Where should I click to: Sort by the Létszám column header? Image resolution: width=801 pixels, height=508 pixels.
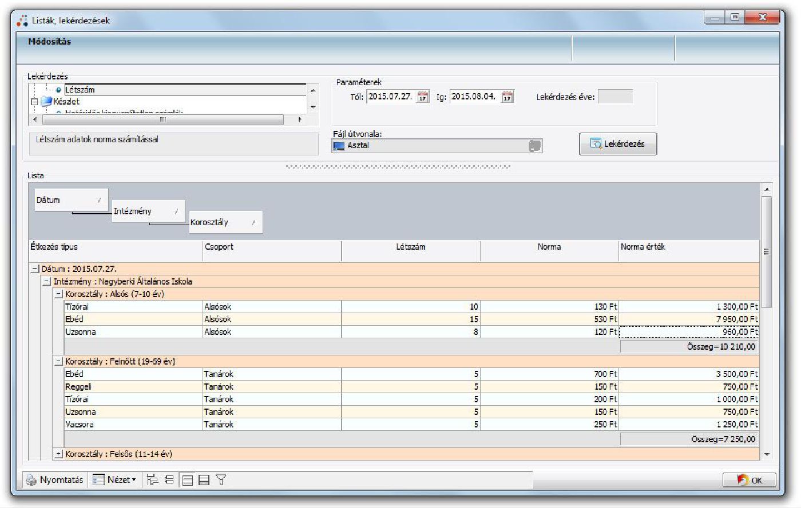pos(410,247)
